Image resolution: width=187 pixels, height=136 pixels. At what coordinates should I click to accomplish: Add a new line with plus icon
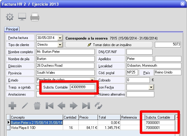tap(12, 106)
